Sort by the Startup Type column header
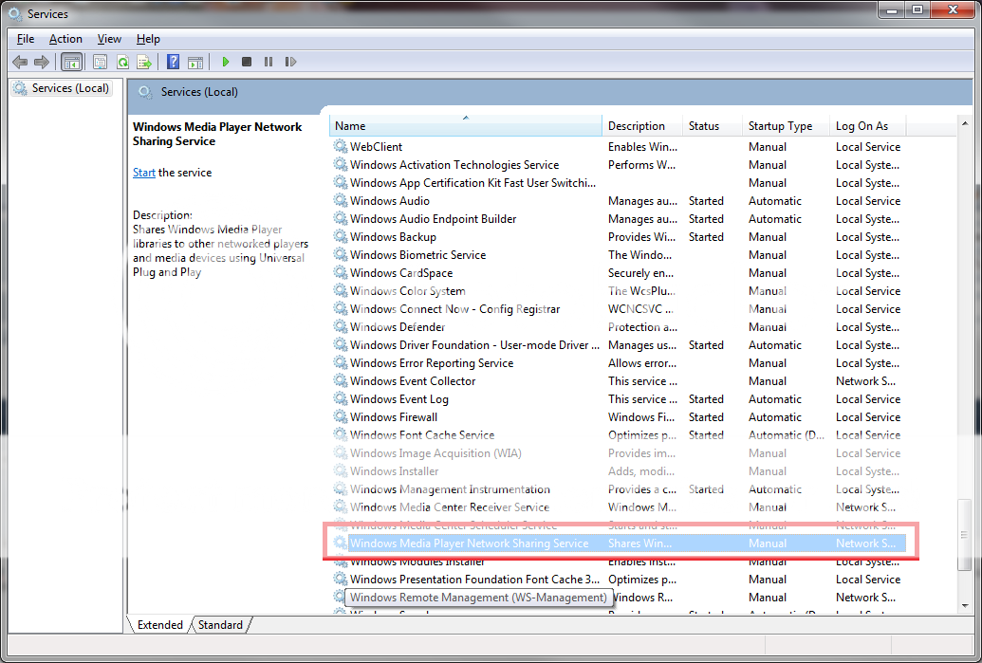Screen dimensions: 982x663 [786, 126]
